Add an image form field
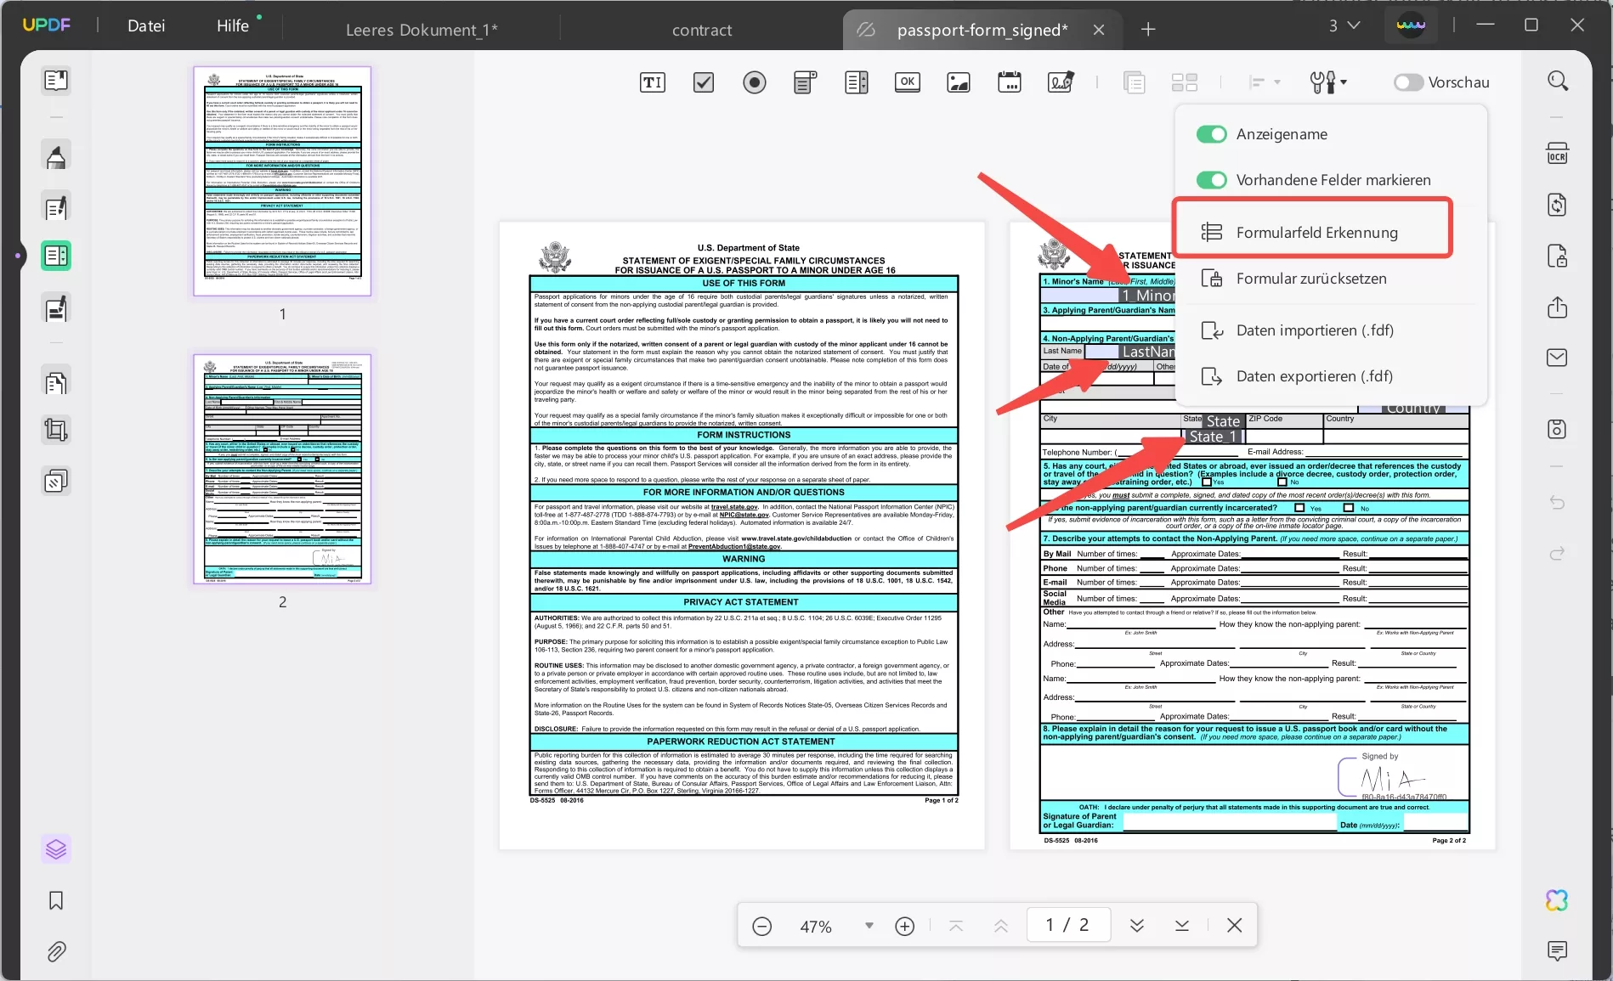The width and height of the screenshot is (1613, 981). (x=958, y=82)
